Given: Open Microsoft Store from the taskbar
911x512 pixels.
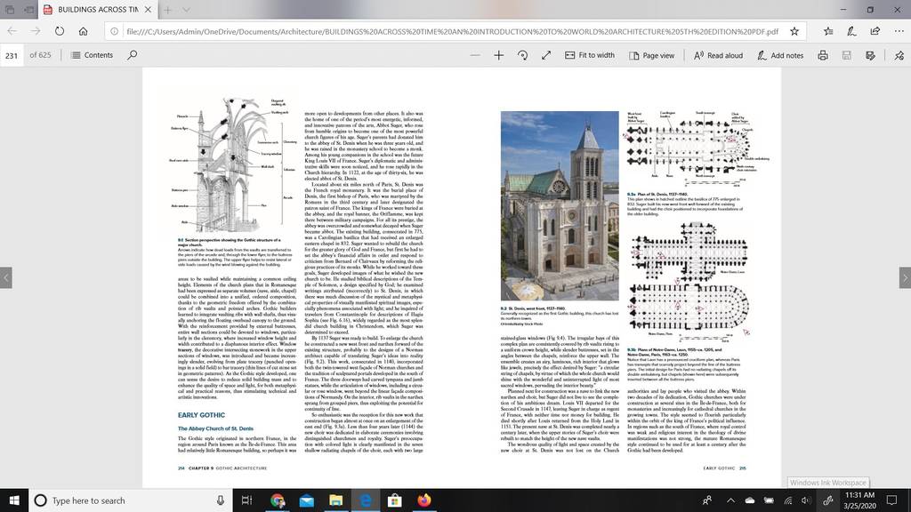Looking at the screenshot, I should coord(394,500).
